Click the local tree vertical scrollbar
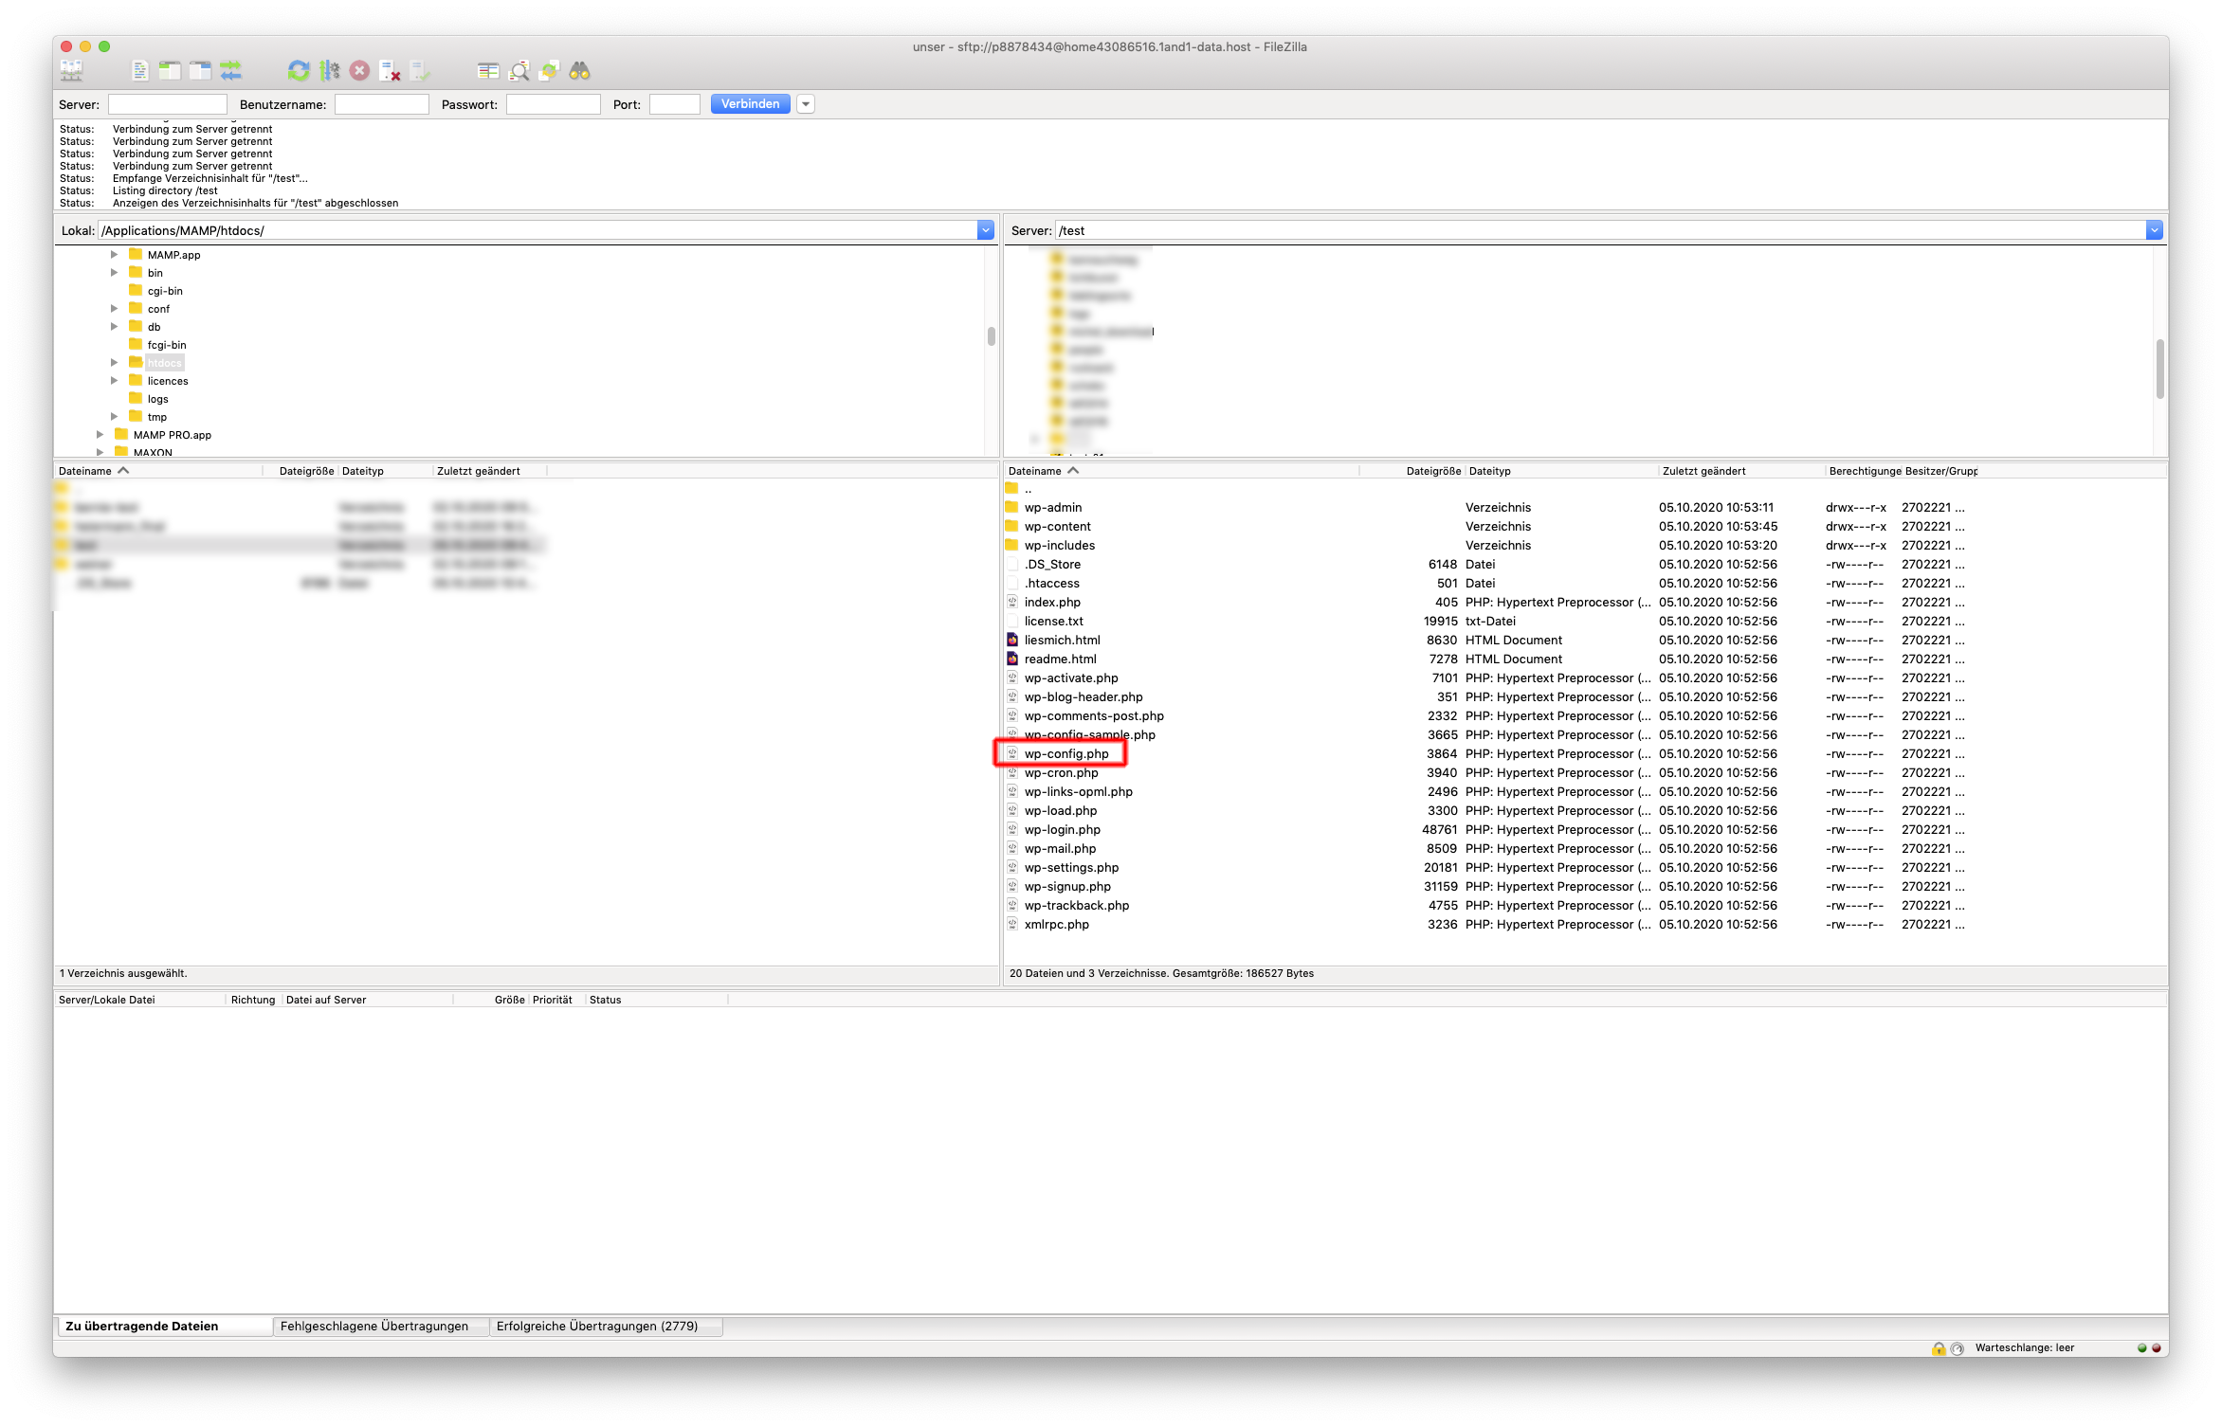 click(x=991, y=336)
